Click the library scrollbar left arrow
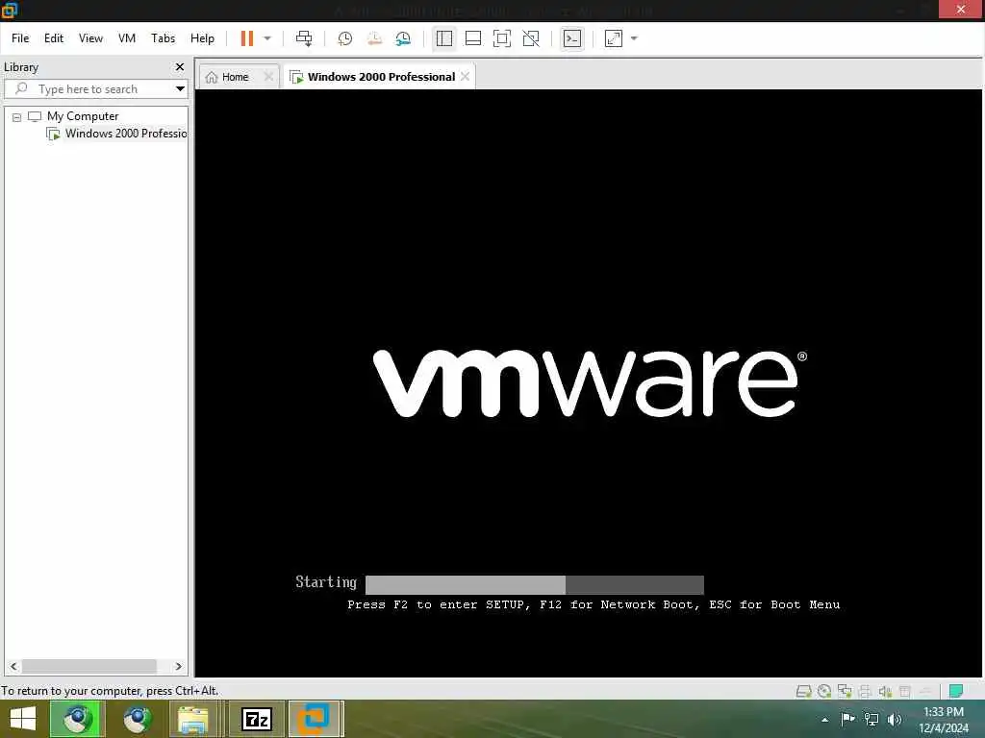Viewport: 985px width, 738px height. [13, 667]
